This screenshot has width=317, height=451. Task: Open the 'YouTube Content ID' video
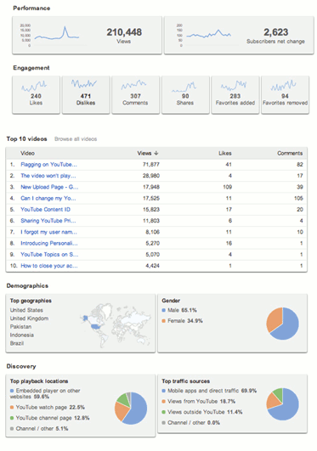pos(46,210)
